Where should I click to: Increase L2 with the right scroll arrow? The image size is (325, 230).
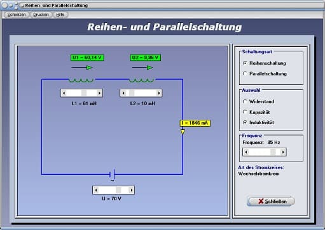pyautogui.click(x=159, y=93)
